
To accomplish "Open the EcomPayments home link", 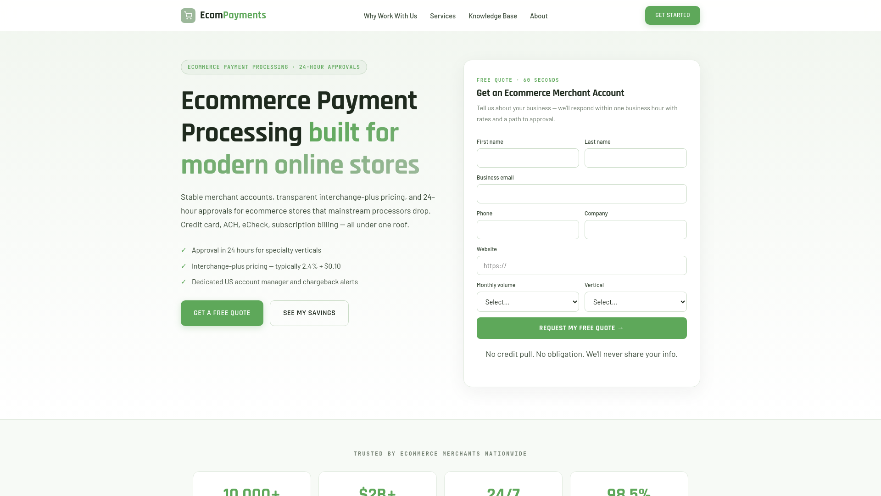I will tap(223, 16).
